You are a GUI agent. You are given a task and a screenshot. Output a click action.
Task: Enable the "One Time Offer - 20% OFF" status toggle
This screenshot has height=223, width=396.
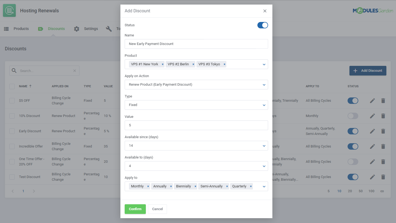click(x=353, y=162)
